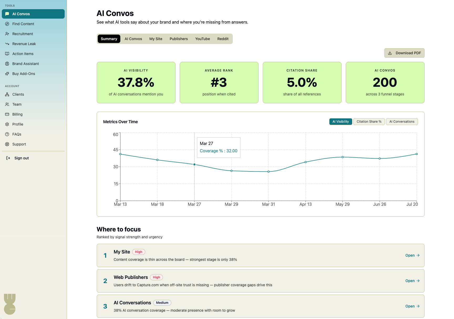Click the AI Visibility 37.8% card
The width and height of the screenshot is (454, 319).
tap(136, 83)
